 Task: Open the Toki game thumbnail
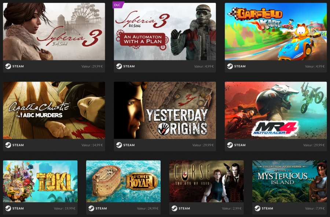(40, 181)
